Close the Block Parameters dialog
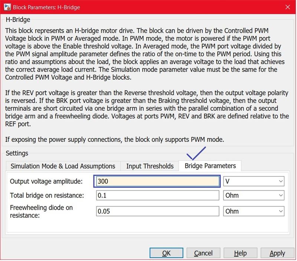This screenshot has height=261, width=297. coord(288,7)
